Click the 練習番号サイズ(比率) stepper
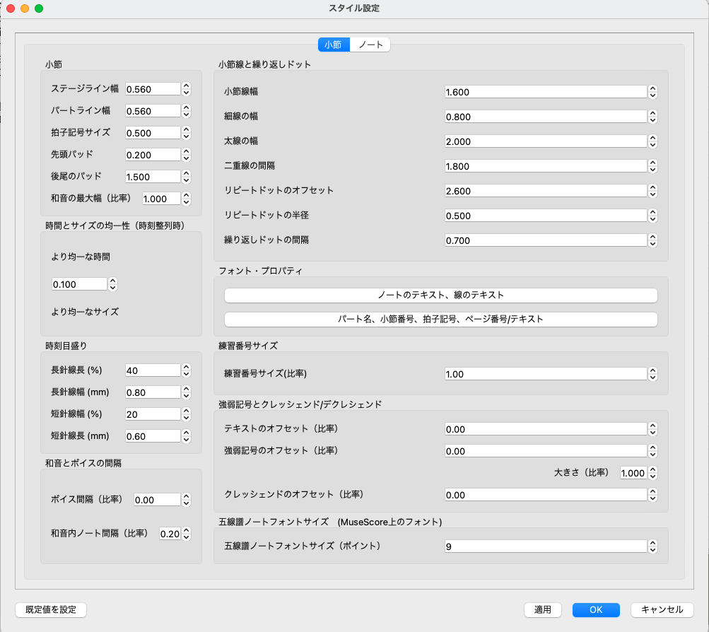The image size is (709, 632). pyautogui.click(x=653, y=374)
